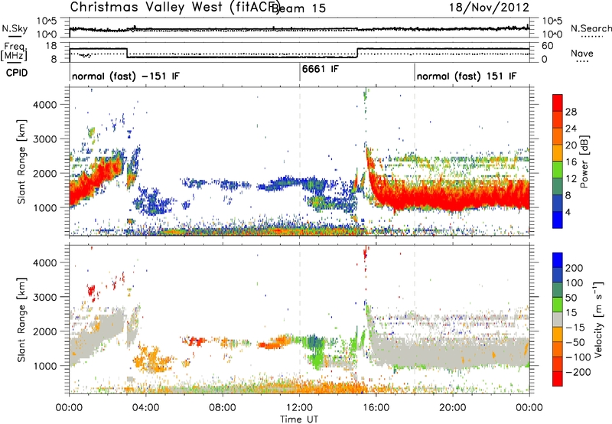Click the frequency step-up line near 15:00 UT

(357, 53)
